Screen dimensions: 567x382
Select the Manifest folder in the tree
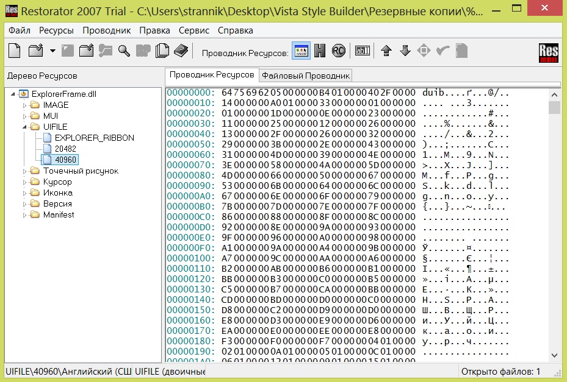(x=58, y=214)
